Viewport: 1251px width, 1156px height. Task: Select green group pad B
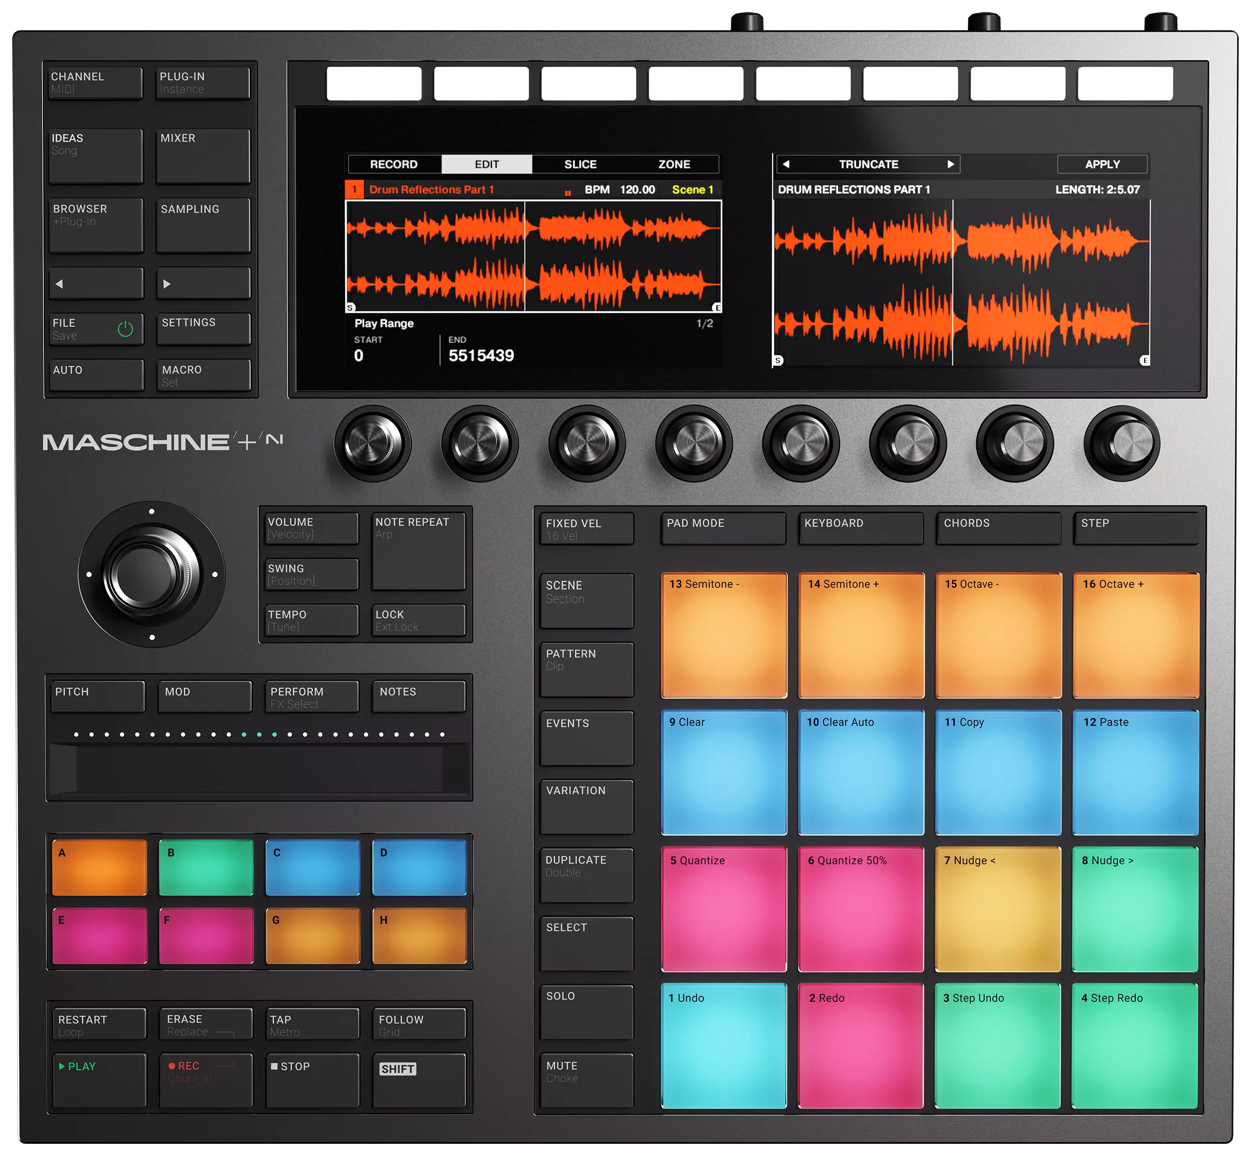(206, 867)
